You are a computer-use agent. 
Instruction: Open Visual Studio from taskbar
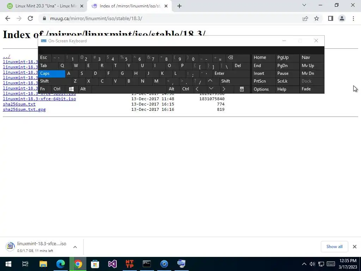tap(112, 264)
